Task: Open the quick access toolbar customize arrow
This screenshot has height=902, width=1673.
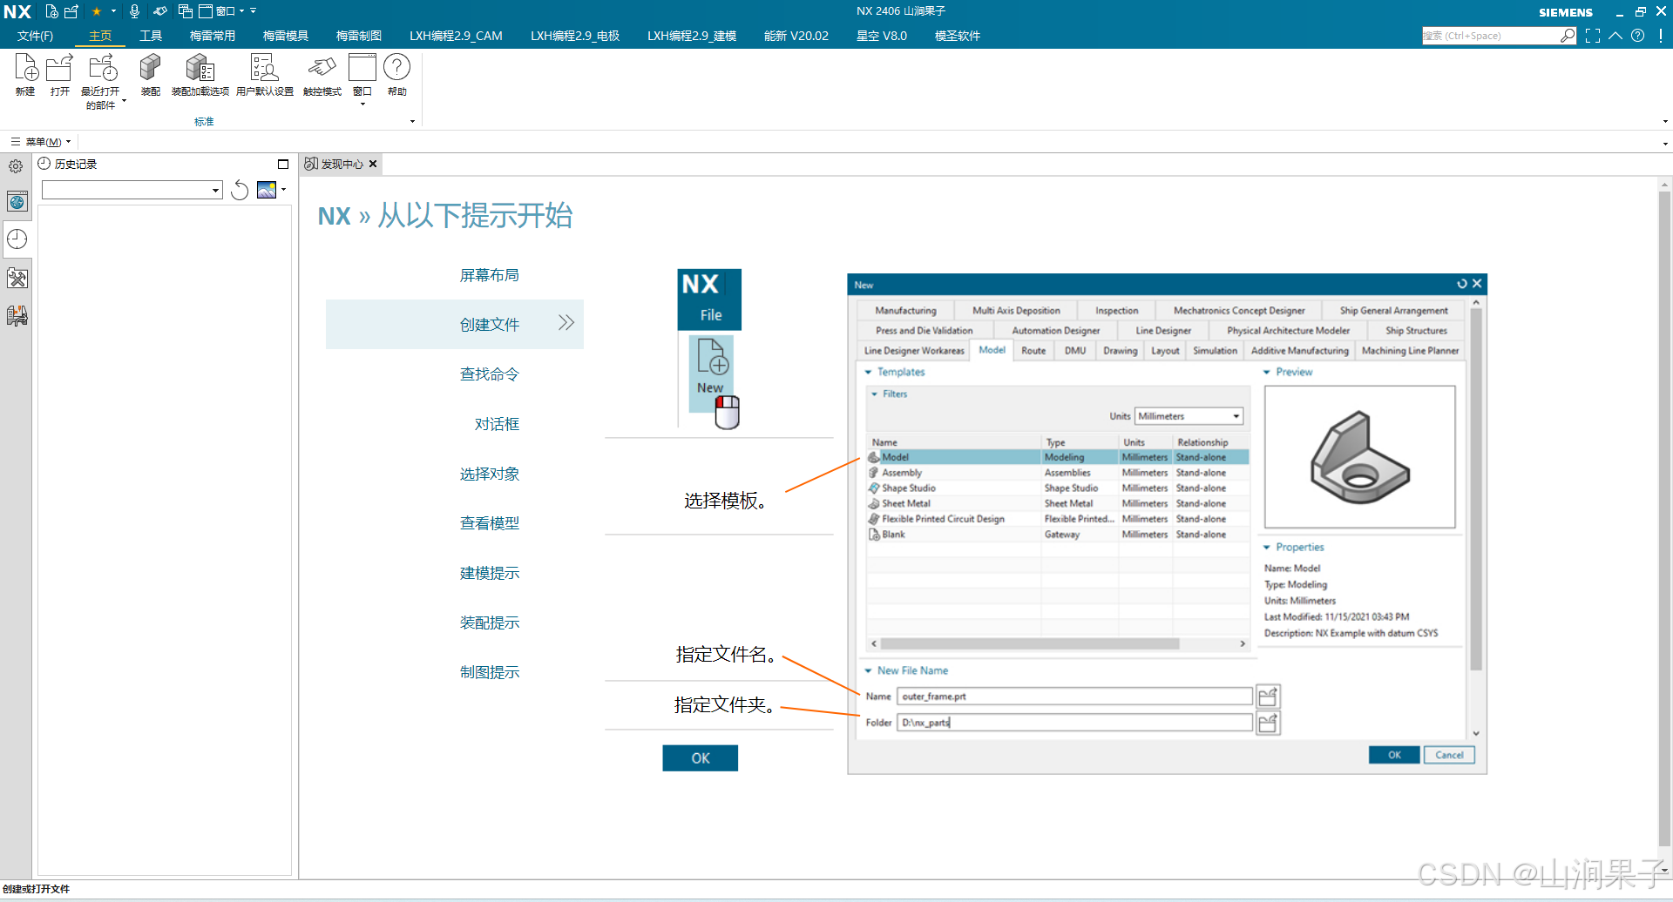Action: (253, 11)
